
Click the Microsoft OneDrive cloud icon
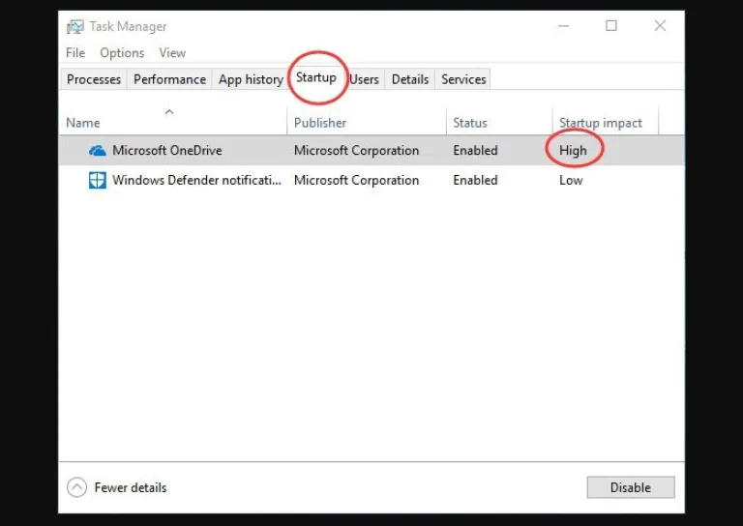(x=98, y=151)
